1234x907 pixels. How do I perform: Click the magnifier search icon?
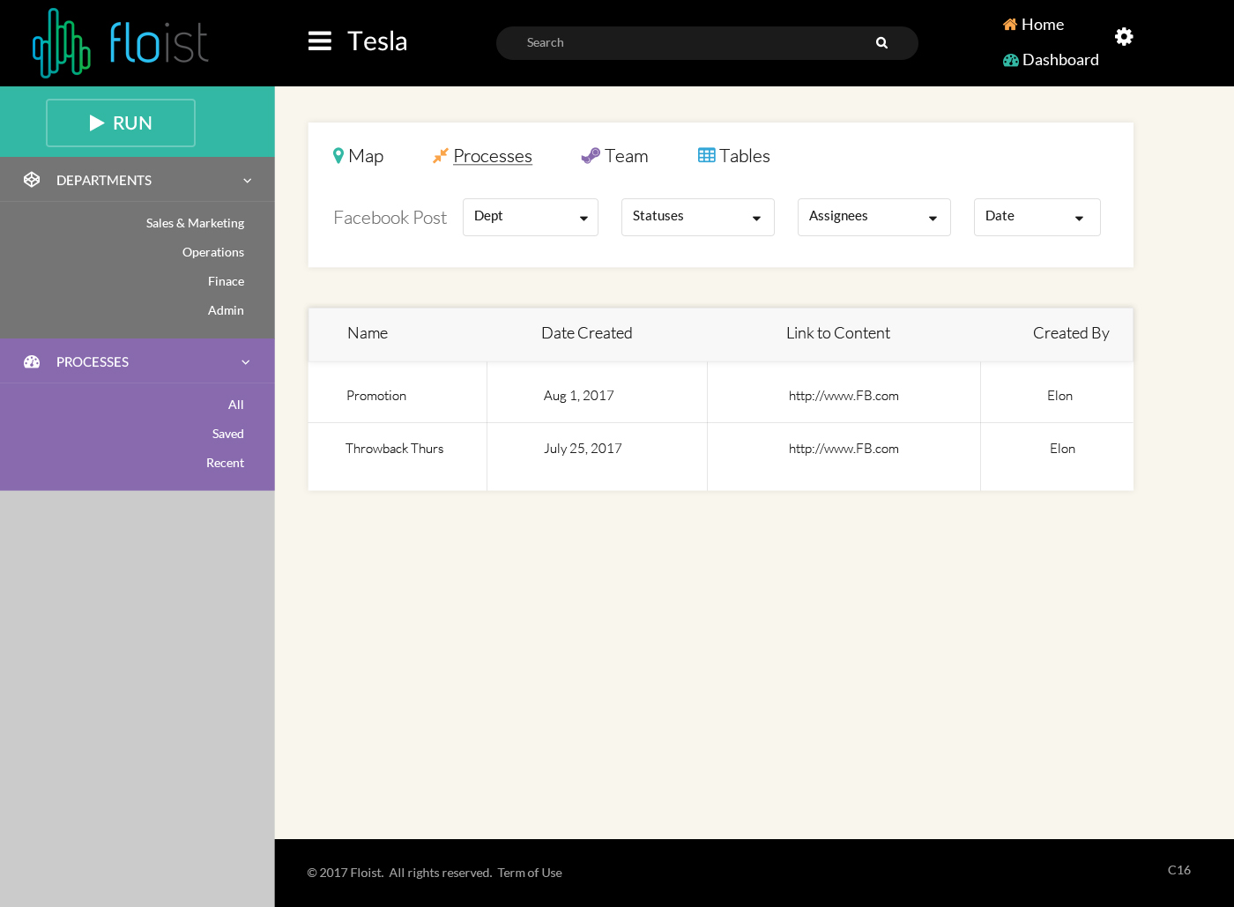coord(881,43)
